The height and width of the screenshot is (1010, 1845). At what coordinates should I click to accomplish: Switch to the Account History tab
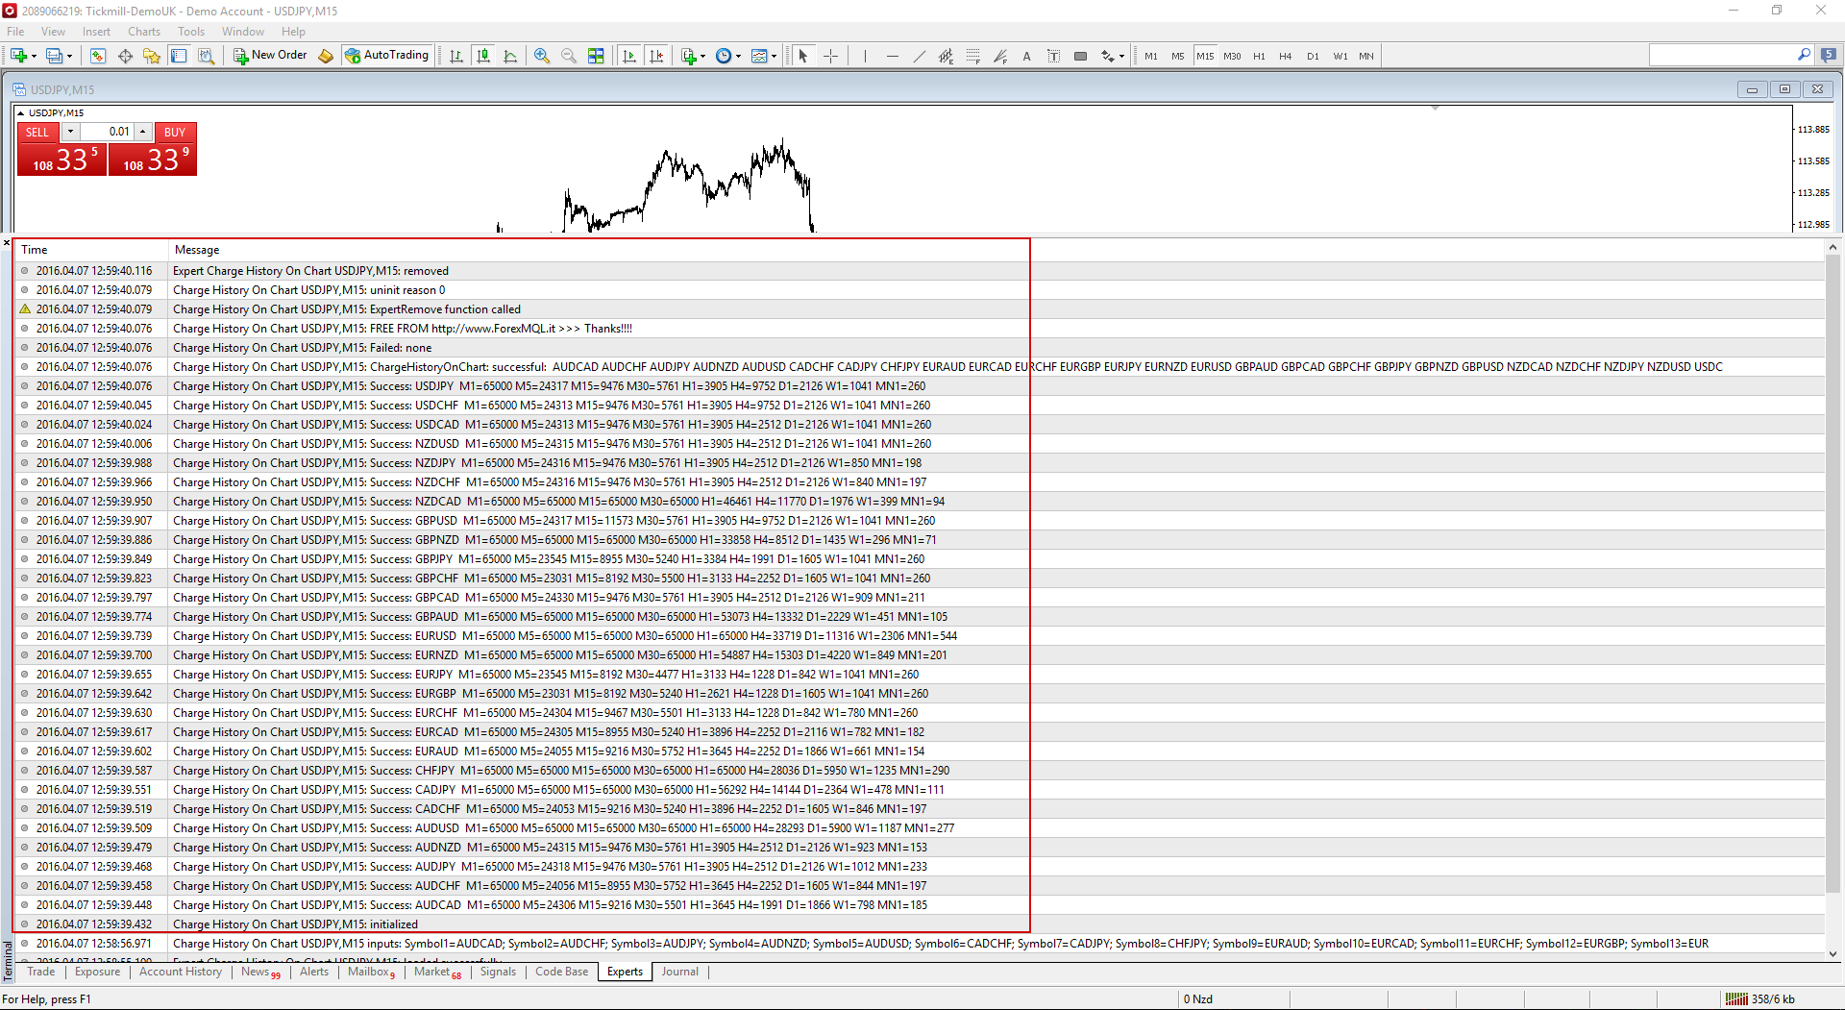tap(181, 972)
